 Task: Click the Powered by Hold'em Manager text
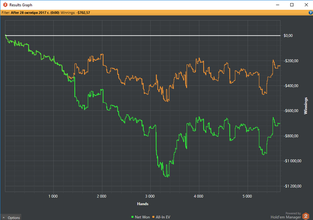point(286,216)
